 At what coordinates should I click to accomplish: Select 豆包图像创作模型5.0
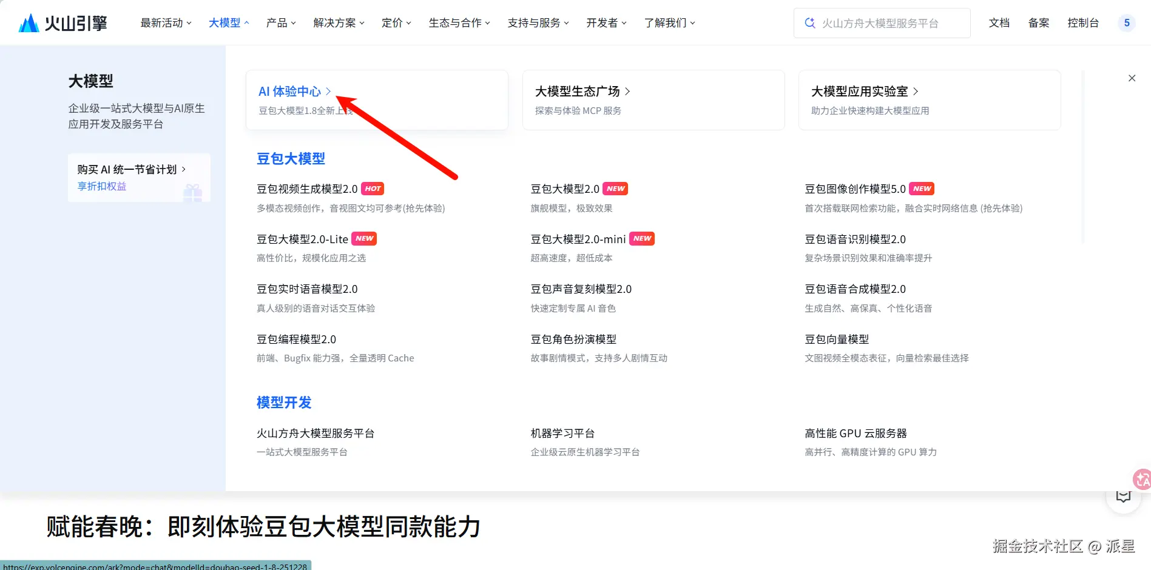[x=855, y=189]
